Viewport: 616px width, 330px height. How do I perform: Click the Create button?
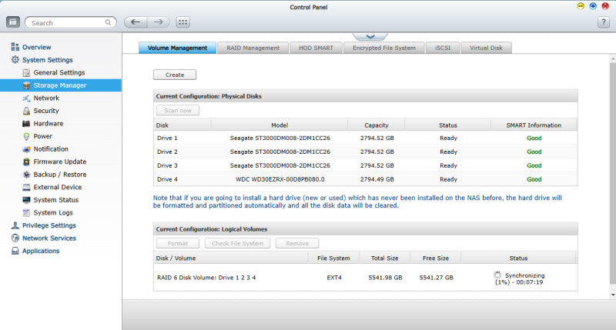click(x=175, y=75)
